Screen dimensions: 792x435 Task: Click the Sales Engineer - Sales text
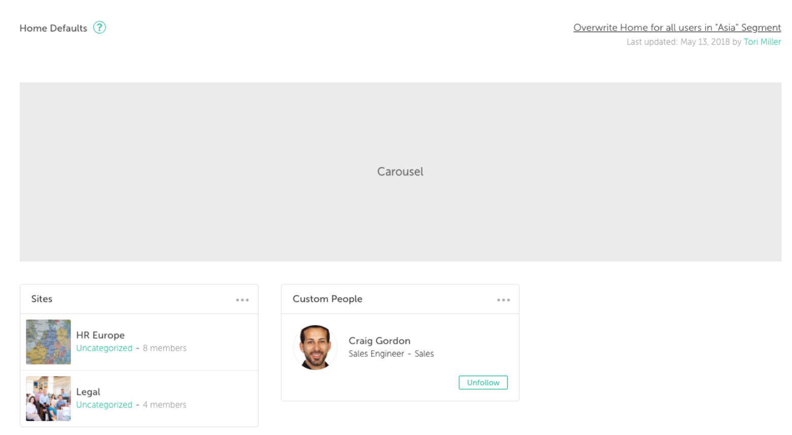391,354
